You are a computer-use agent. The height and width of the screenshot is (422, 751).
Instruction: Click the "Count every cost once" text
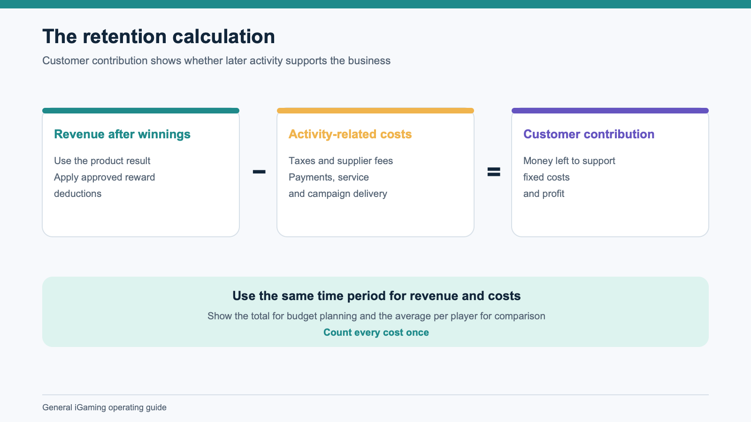coord(376,332)
